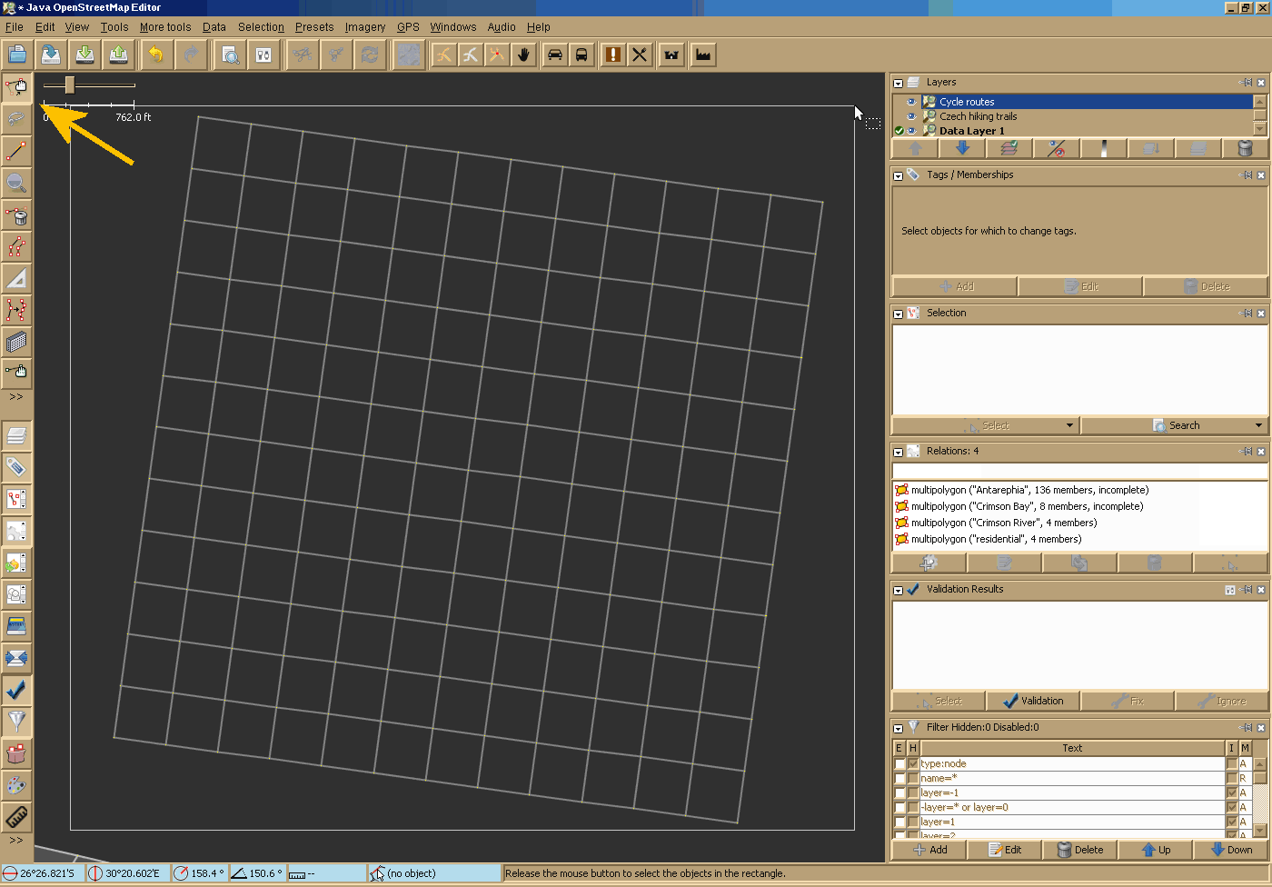The image size is (1272, 887).
Task: Click the Validation button
Action: pos(1033,701)
